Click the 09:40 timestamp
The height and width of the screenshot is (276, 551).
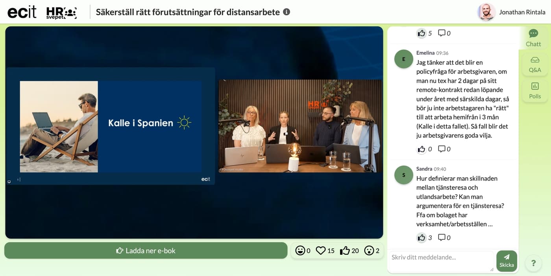pos(440,169)
